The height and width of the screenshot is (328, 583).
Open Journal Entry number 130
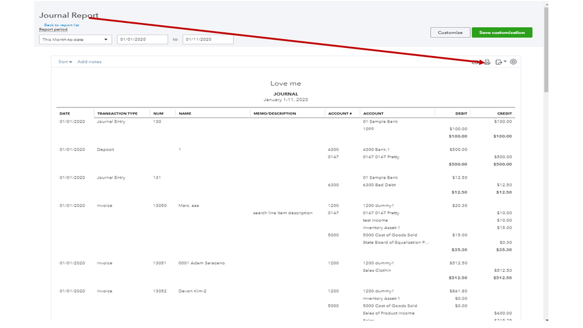(x=158, y=121)
